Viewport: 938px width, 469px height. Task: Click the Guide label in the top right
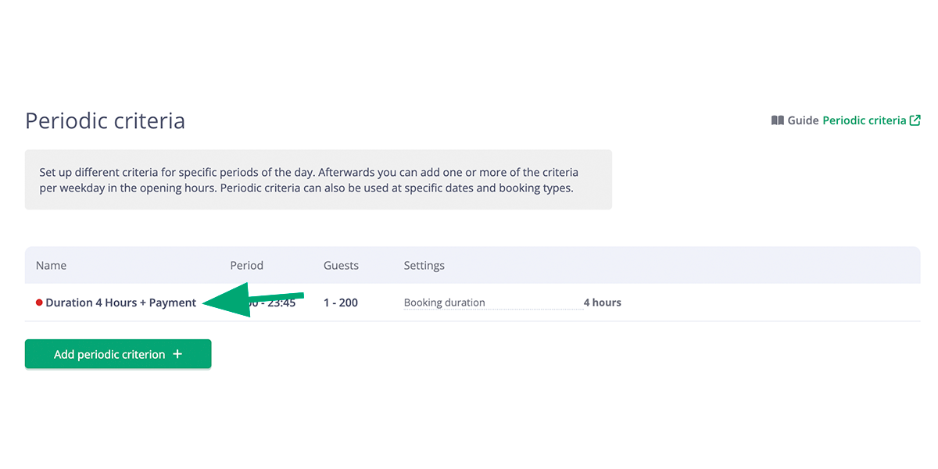tap(802, 120)
